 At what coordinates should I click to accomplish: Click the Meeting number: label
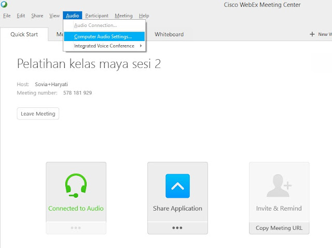pyautogui.click(x=37, y=93)
